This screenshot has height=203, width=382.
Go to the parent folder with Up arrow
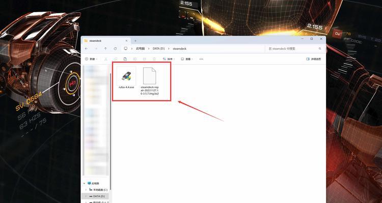coord(105,49)
